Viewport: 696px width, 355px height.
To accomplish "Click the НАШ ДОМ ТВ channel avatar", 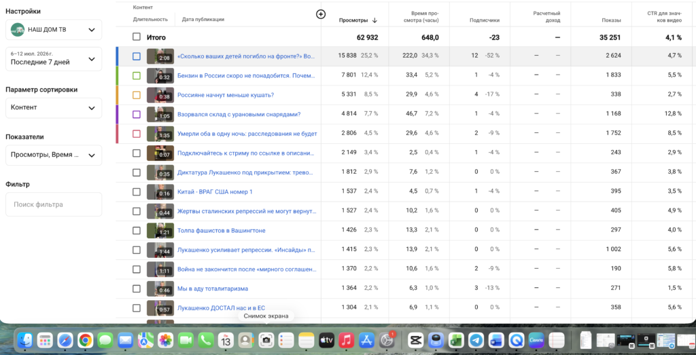I will (x=18, y=30).
